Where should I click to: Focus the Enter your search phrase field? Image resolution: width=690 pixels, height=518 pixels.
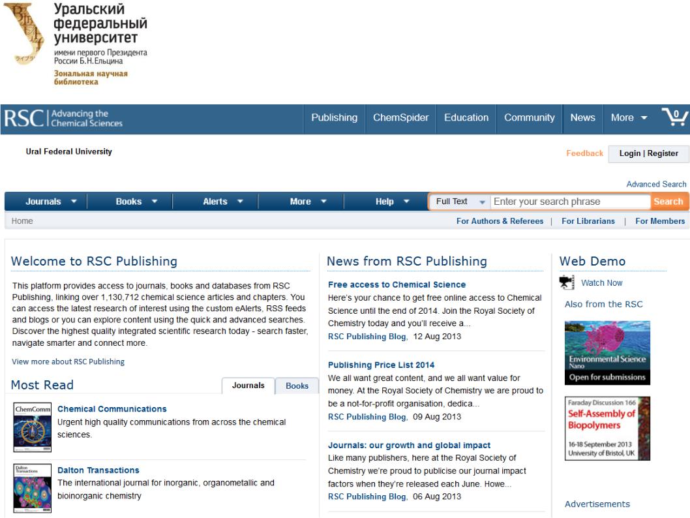(x=570, y=202)
